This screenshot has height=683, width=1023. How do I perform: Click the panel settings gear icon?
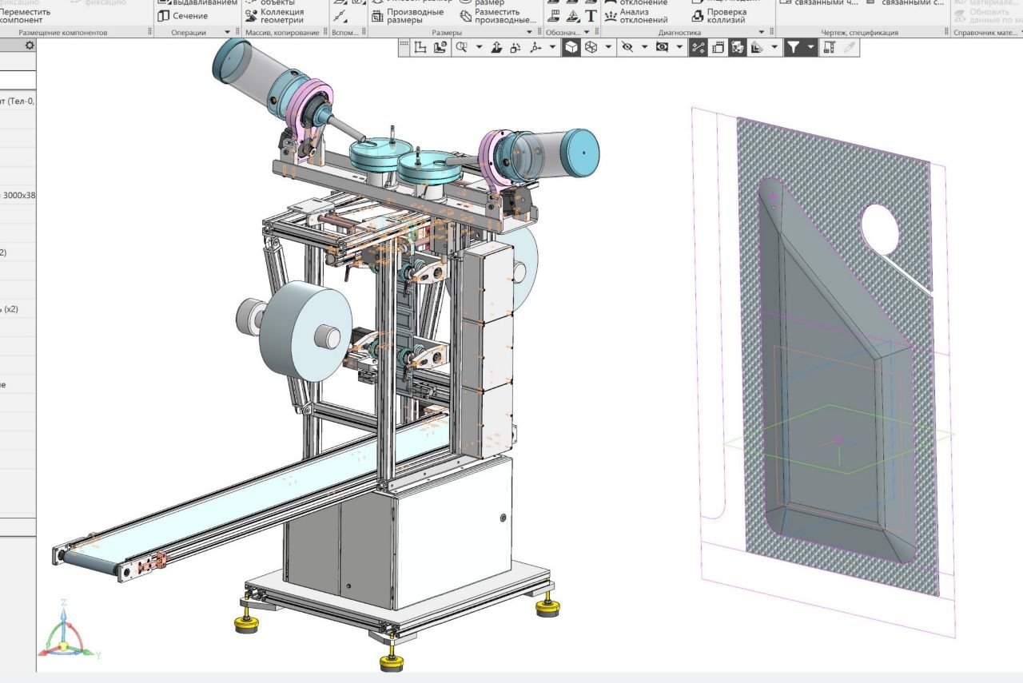pos(30,46)
